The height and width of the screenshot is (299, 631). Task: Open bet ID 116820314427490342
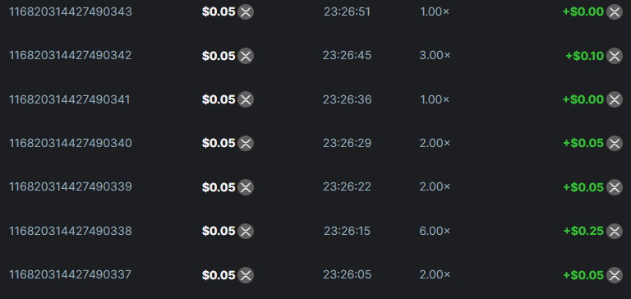coord(71,56)
